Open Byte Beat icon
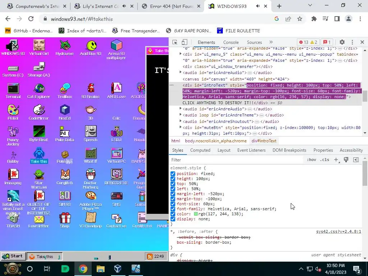Viewport: 368px width, 276px height. pos(39,134)
